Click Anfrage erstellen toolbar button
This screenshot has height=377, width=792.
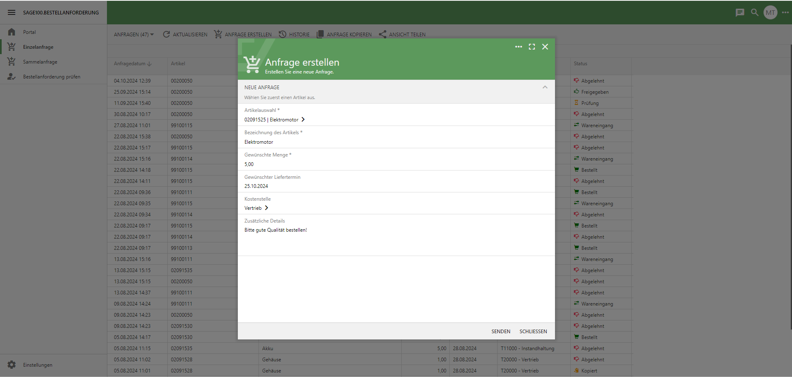243,34
